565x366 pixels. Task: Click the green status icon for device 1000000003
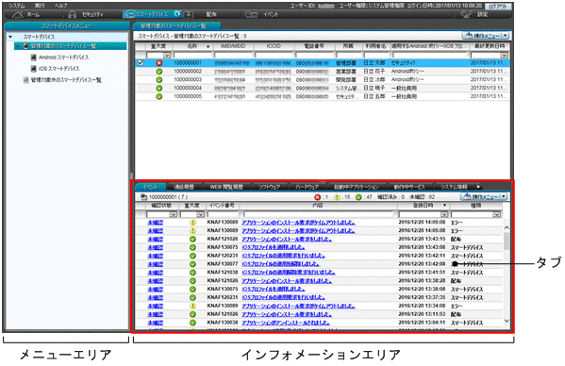pyautogui.click(x=158, y=79)
